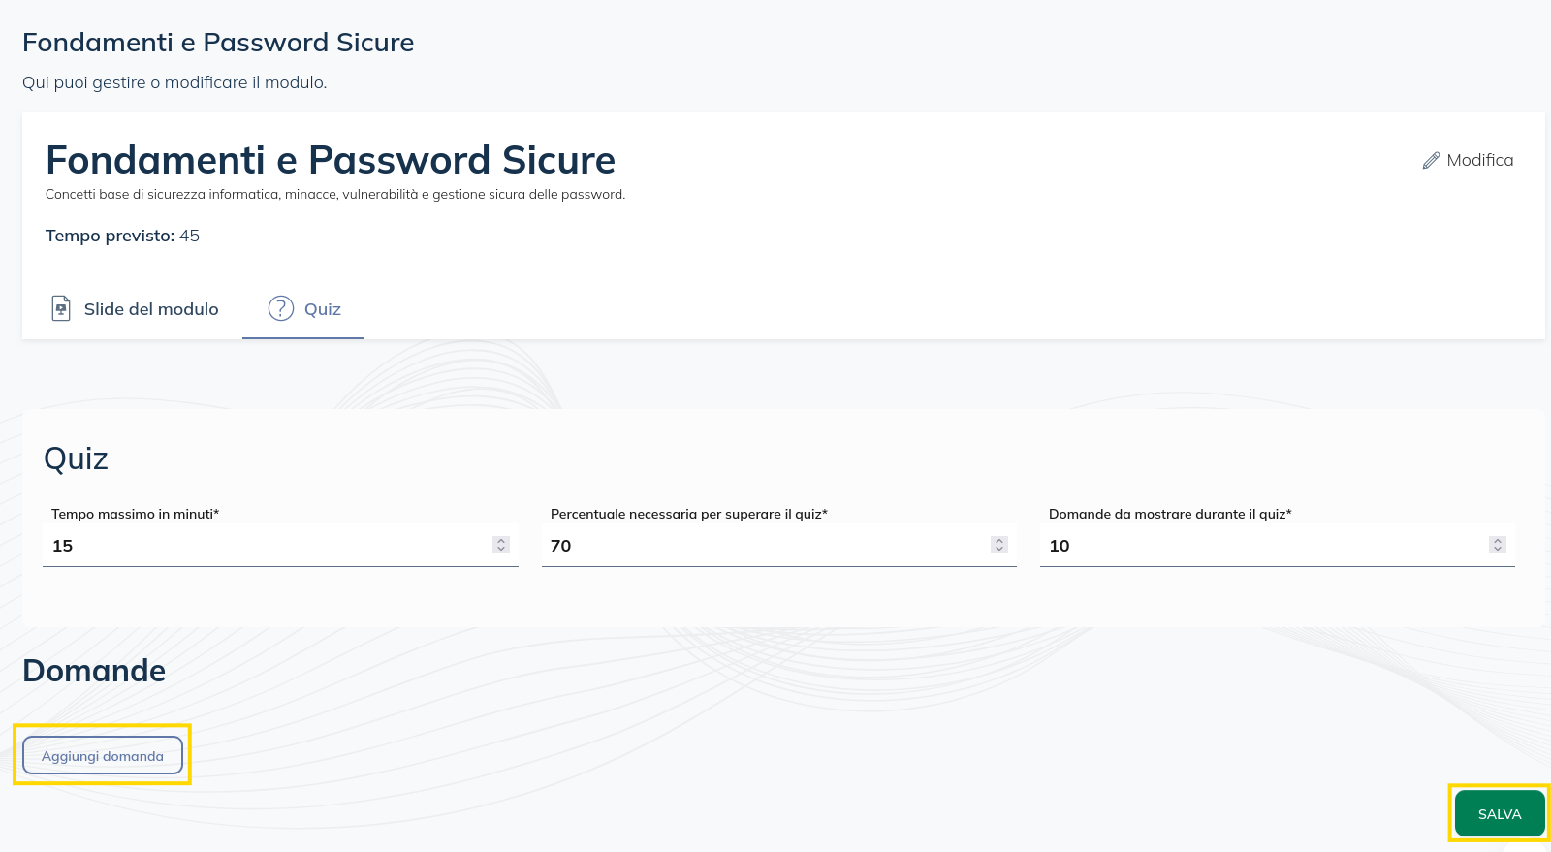This screenshot has height=852, width=1551.
Task: Decrease Domande da mostrare using its stepper arrow
Action: [1499, 550]
